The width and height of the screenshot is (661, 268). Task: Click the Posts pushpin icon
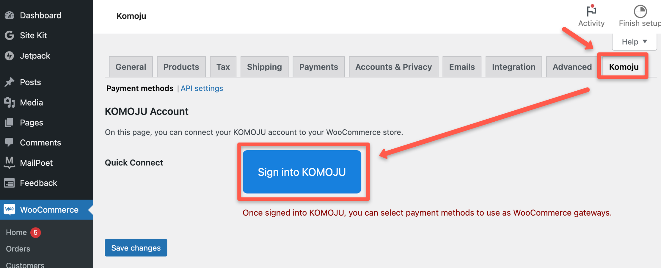[10, 82]
